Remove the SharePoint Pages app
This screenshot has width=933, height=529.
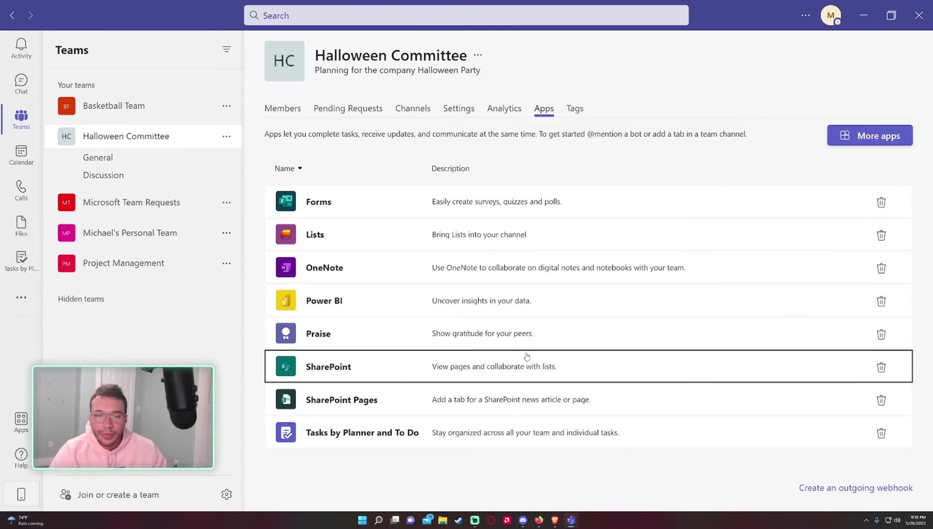point(881,400)
